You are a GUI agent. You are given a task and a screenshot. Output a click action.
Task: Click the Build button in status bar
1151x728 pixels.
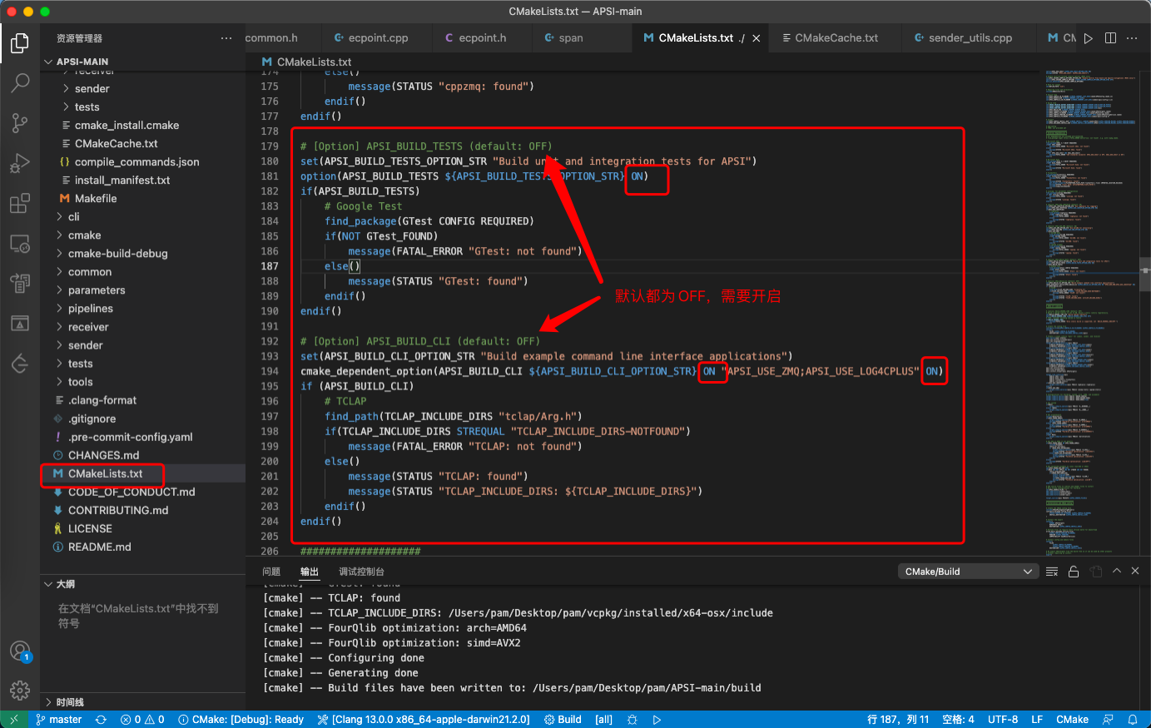[x=563, y=720]
